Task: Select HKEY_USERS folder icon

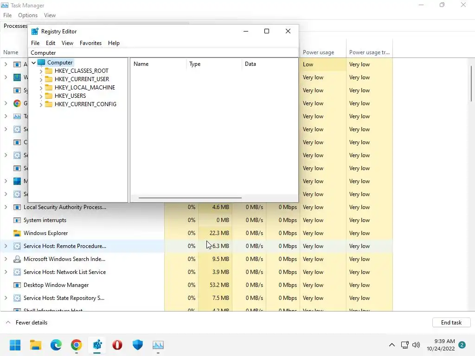Action: pyautogui.click(x=48, y=95)
